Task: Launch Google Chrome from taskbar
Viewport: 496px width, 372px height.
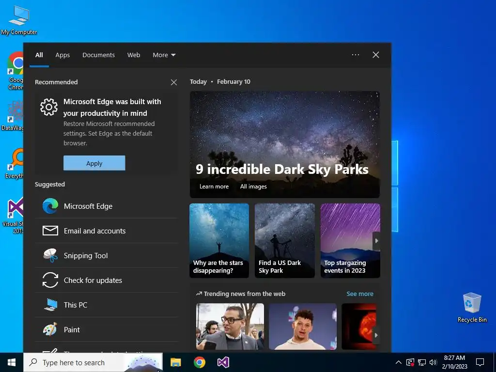Action: [x=199, y=362]
